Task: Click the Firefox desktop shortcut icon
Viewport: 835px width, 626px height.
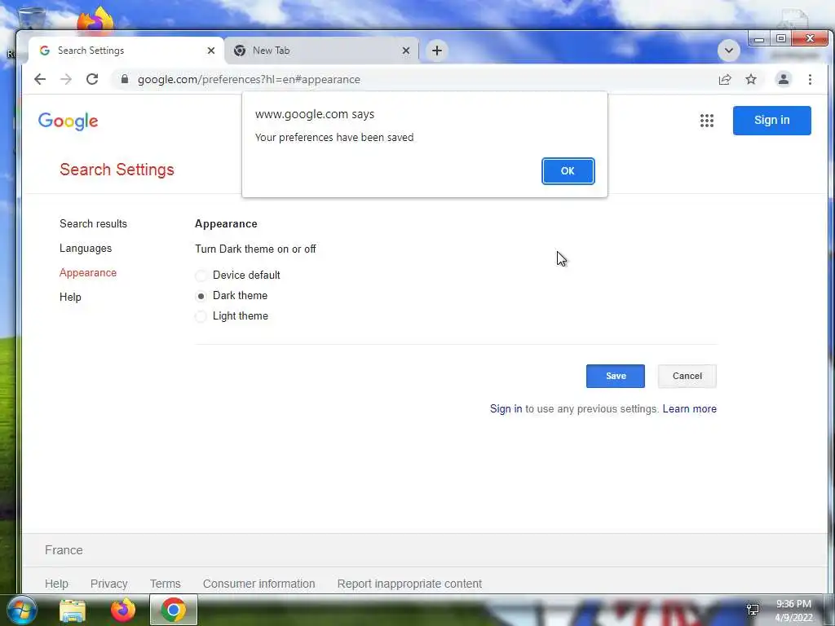Action: tap(95, 20)
